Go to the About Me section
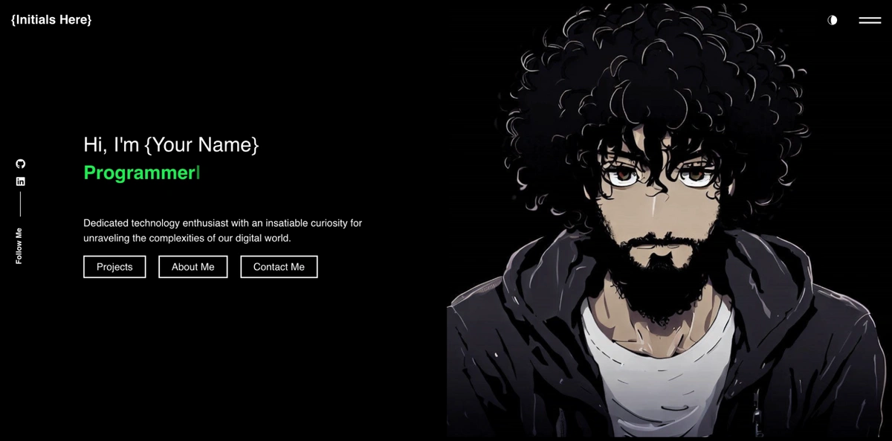The image size is (892, 441). pyautogui.click(x=193, y=267)
